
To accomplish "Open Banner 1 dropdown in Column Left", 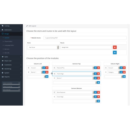I will (36, 72).
